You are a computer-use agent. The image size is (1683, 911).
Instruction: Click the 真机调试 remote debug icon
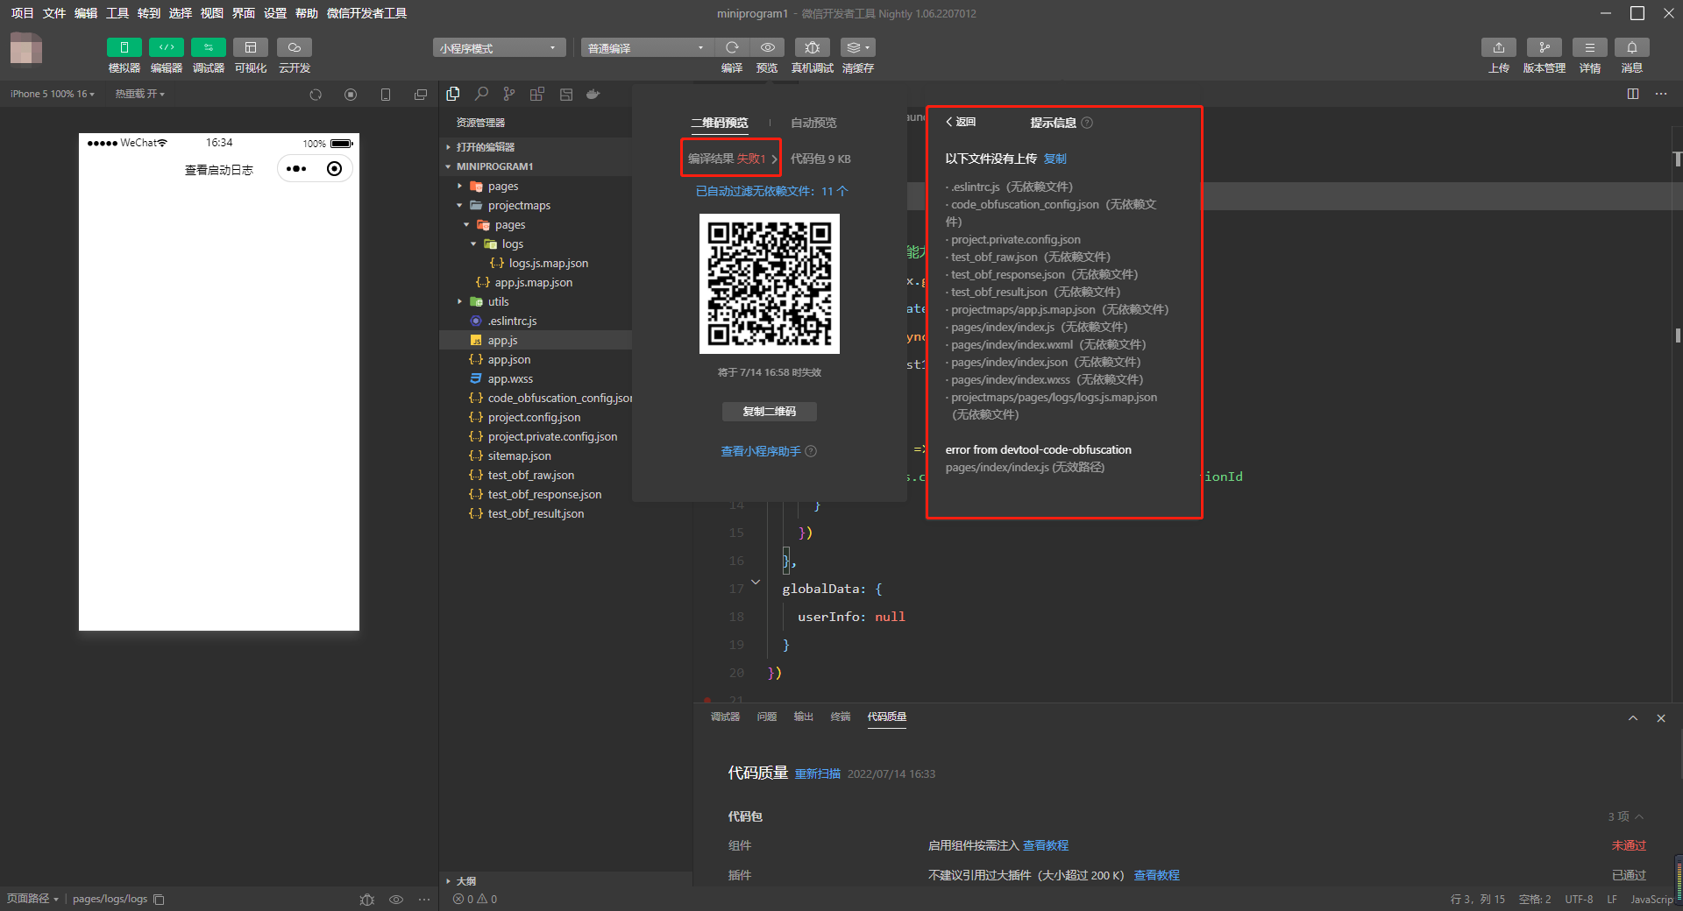point(812,47)
